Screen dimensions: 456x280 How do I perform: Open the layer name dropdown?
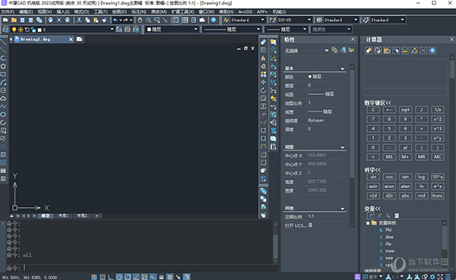tap(112, 30)
